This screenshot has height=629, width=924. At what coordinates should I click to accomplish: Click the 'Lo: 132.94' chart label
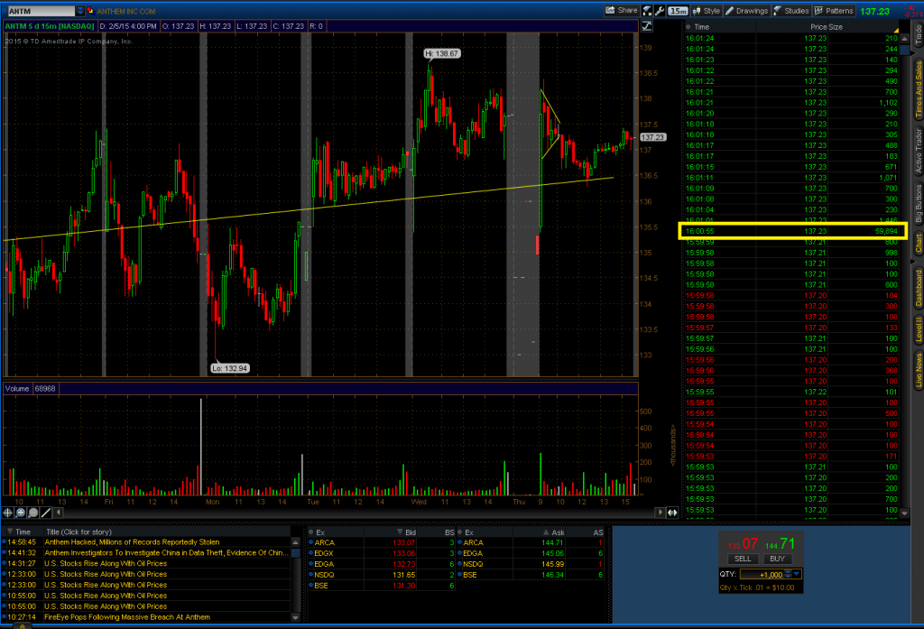coord(230,368)
